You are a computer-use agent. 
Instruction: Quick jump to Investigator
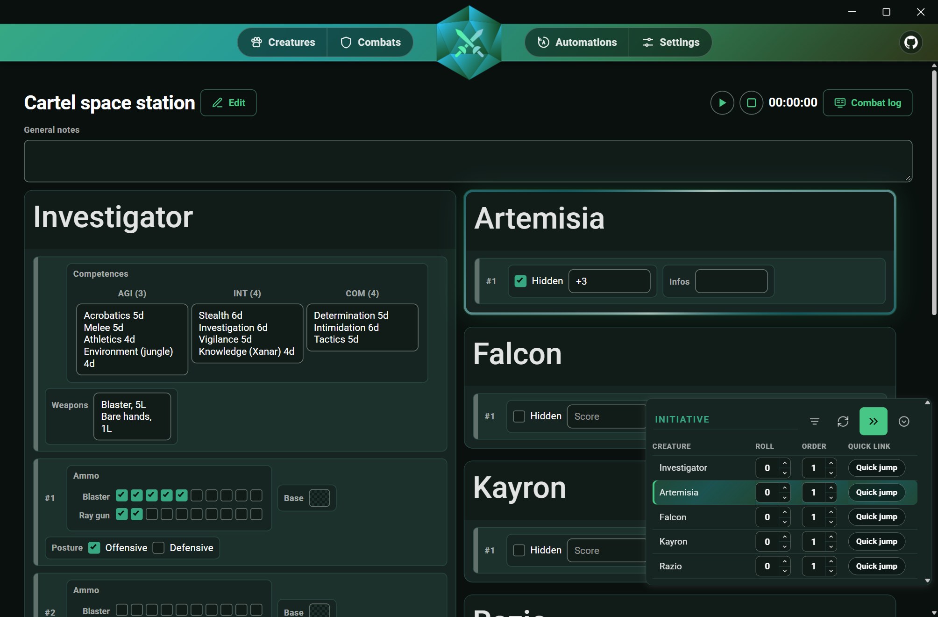point(876,468)
